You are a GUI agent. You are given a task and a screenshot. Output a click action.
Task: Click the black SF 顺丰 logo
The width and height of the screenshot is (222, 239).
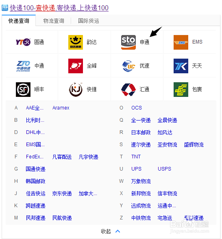coord(23,90)
